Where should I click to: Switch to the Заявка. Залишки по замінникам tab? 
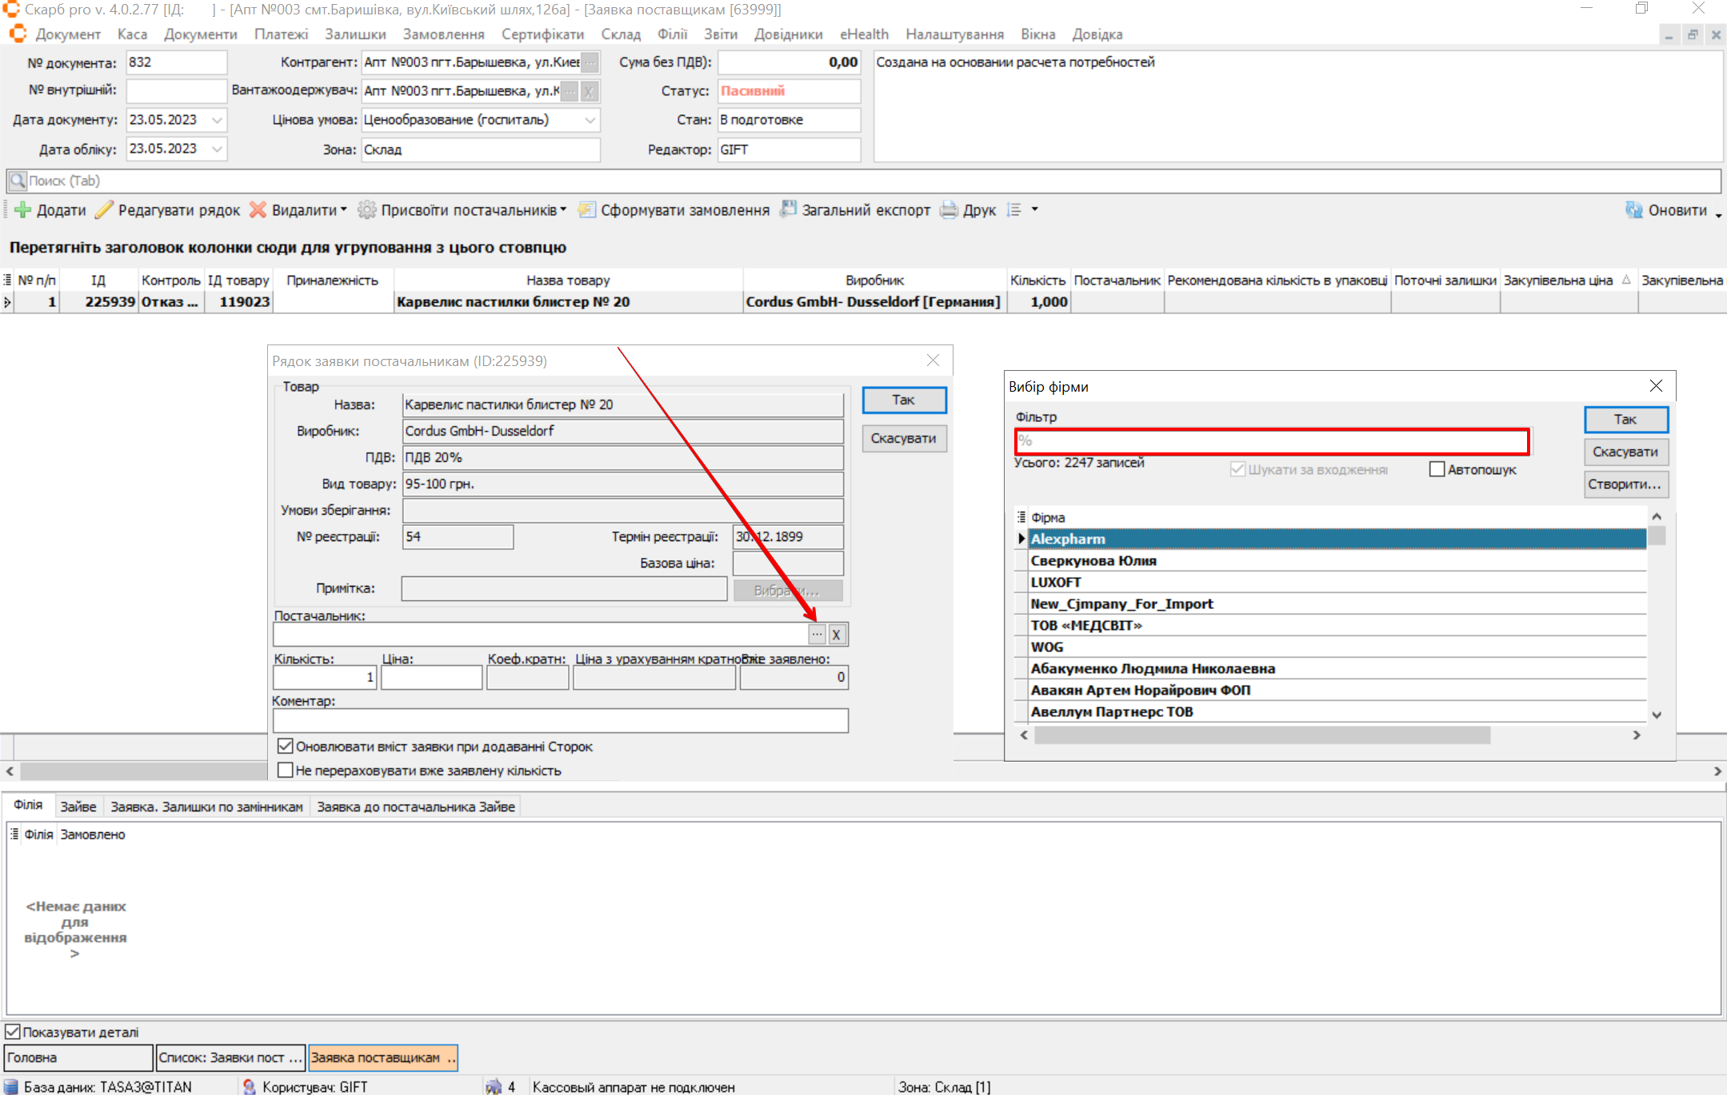pyautogui.click(x=206, y=807)
